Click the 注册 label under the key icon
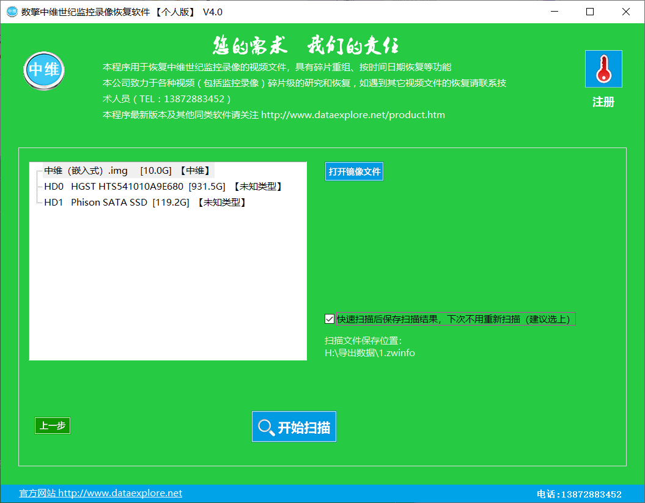 (603, 102)
